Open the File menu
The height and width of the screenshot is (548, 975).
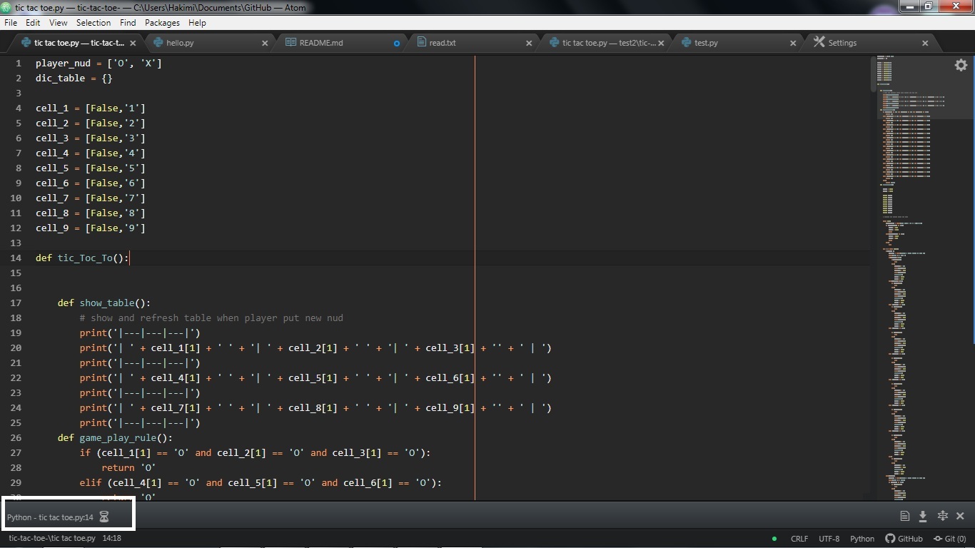[x=11, y=23]
